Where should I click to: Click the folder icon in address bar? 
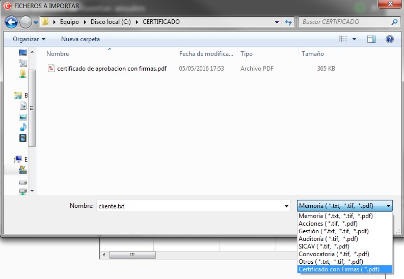(45, 21)
